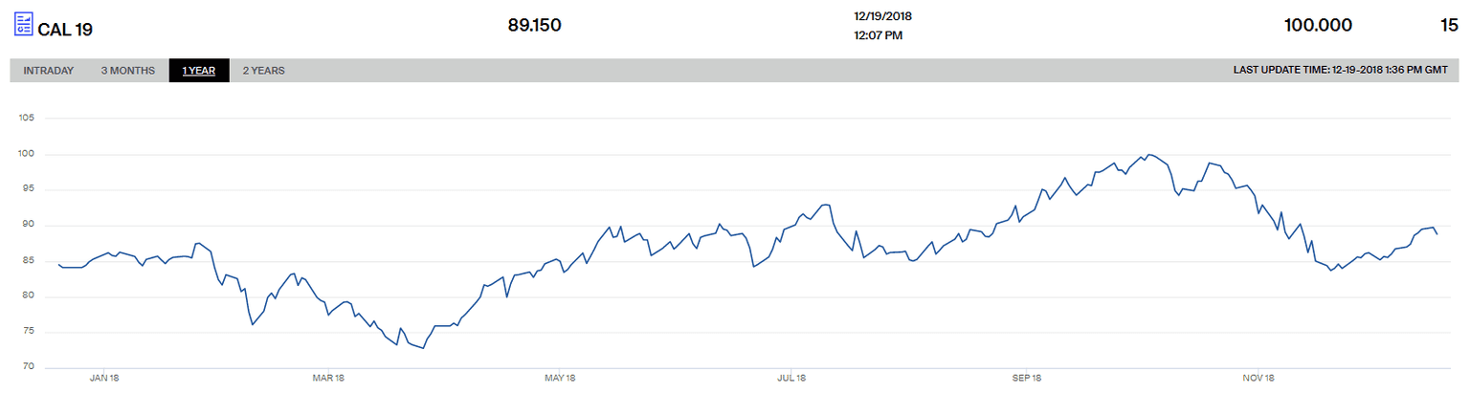Click the 100.000 value in header
The width and height of the screenshot is (1470, 393).
click(1318, 26)
